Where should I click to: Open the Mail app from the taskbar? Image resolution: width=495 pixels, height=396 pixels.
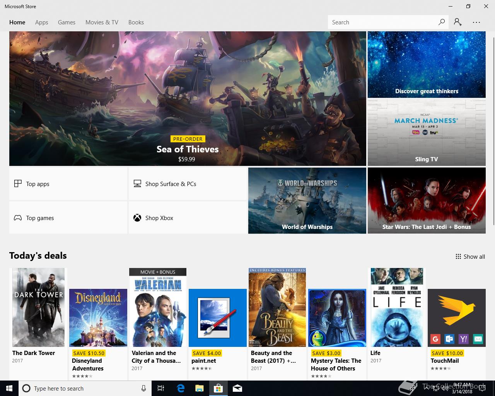[237, 388]
